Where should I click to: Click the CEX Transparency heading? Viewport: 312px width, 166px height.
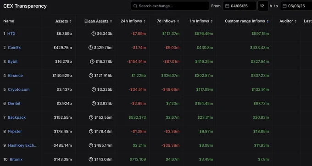pyautogui.click(x=25, y=6)
